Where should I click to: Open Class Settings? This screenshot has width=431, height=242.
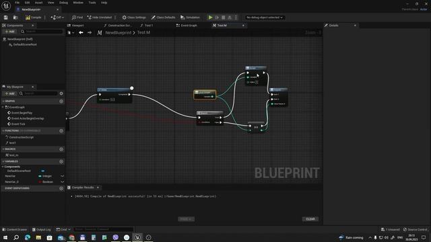pyautogui.click(x=134, y=17)
